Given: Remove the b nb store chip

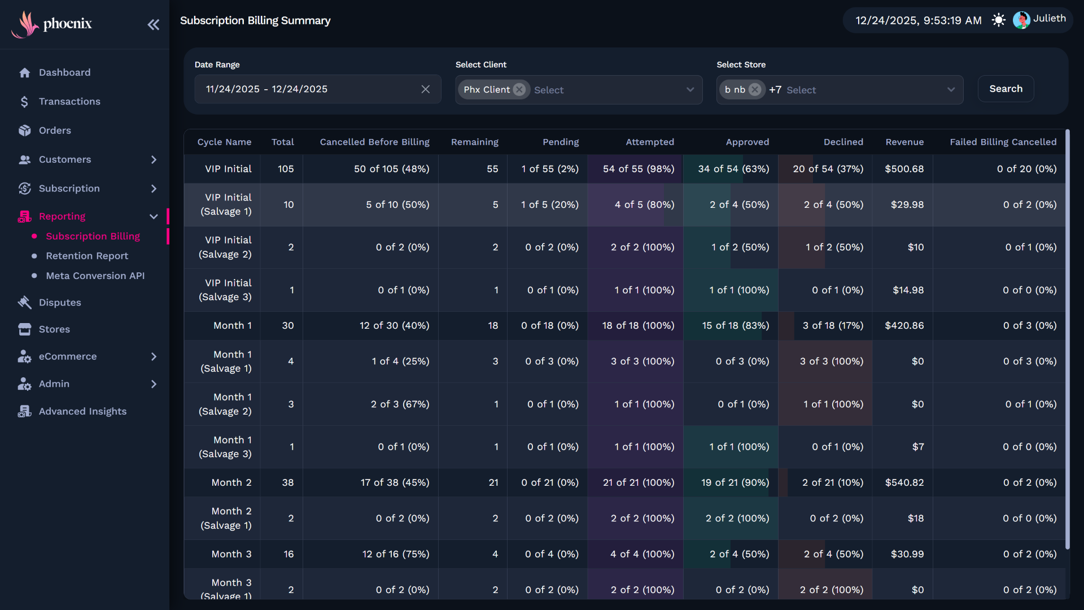Looking at the screenshot, I should pos(754,90).
